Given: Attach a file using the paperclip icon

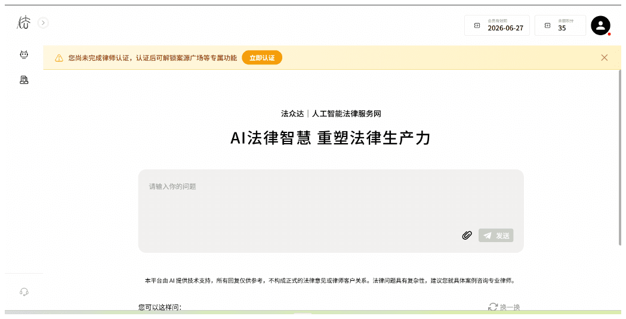Looking at the screenshot, I should pyautogui.click(x=467, y=236).
